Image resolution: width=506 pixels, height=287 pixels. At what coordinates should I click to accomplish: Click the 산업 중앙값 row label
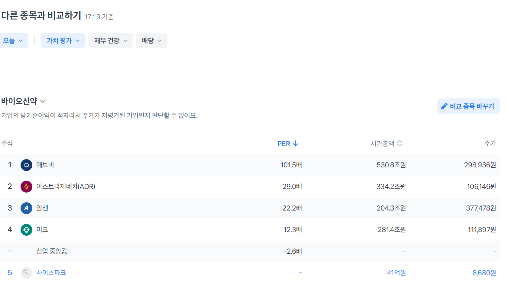(x=52, y=251)
